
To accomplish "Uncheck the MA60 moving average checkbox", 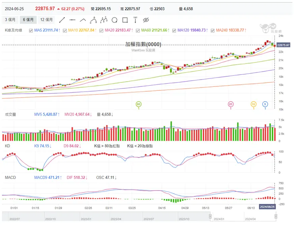I will 138,30.
